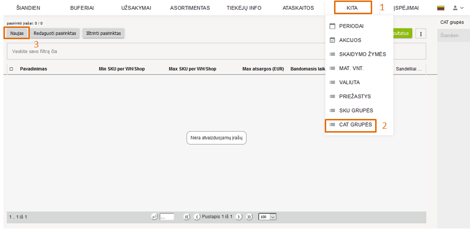Image resolution: width=470 pixels, height=230 pixels.
Task: Switch to the UŽSAKYMAI tab
Action: coord(135,8)
